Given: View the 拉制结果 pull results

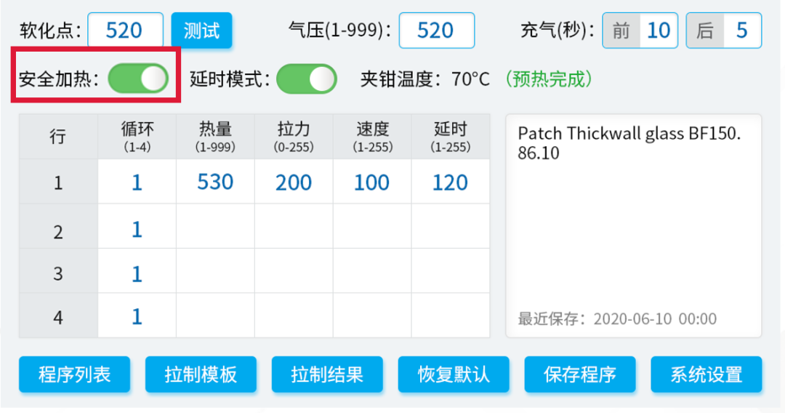Looking at the screenshot, I should (x=327, y=374).
